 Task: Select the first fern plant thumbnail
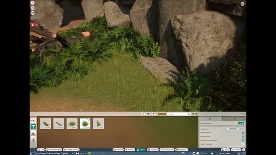[x=46, y=124]
